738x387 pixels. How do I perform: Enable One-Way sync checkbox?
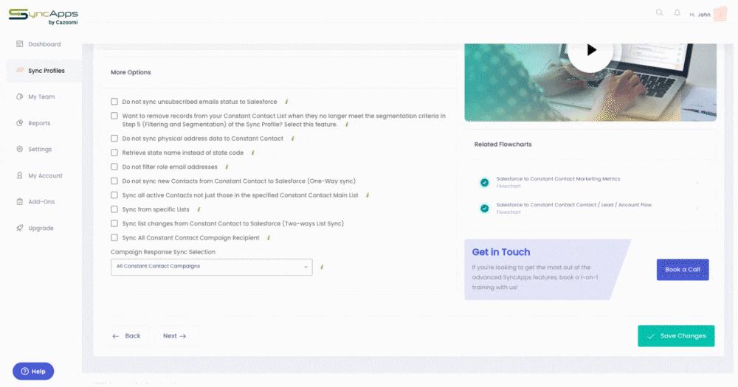(x=114, y=181)
